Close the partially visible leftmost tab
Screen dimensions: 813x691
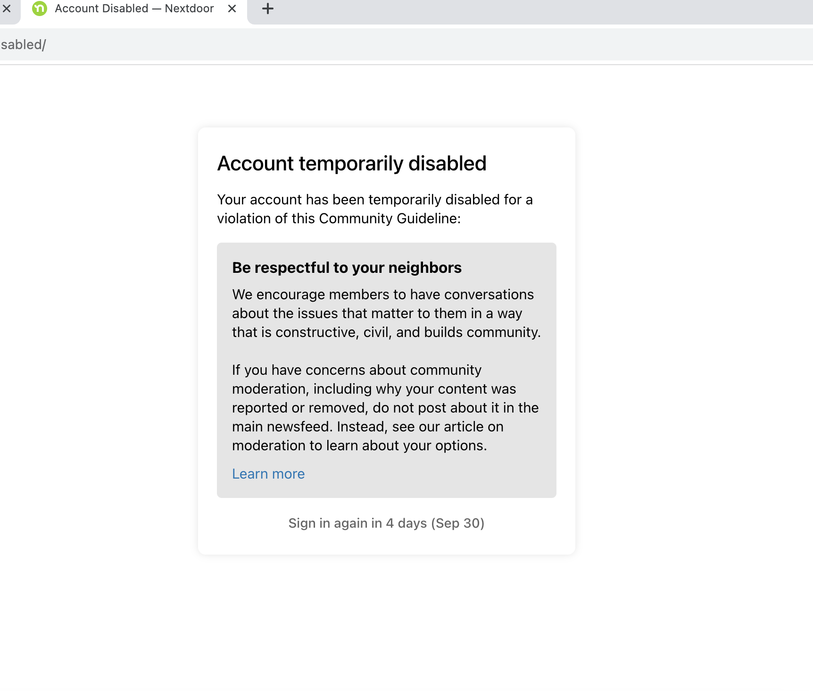[x=7, y=8]
